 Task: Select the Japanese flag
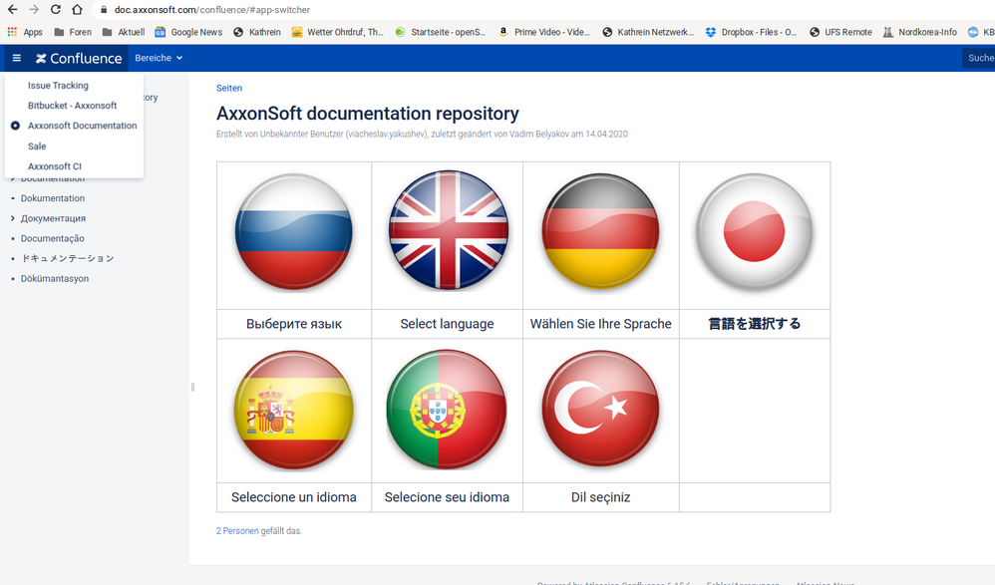(x=755, y=232)
